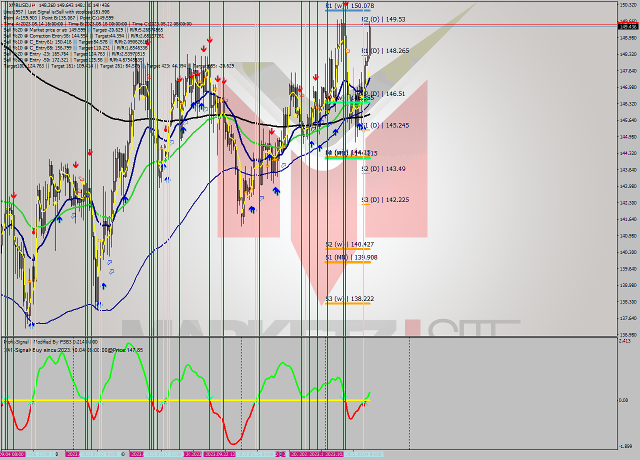This screenshot has height=460, width=640.
Task: Select the S3 (D) | 142.225 support label
Action: 385,200
